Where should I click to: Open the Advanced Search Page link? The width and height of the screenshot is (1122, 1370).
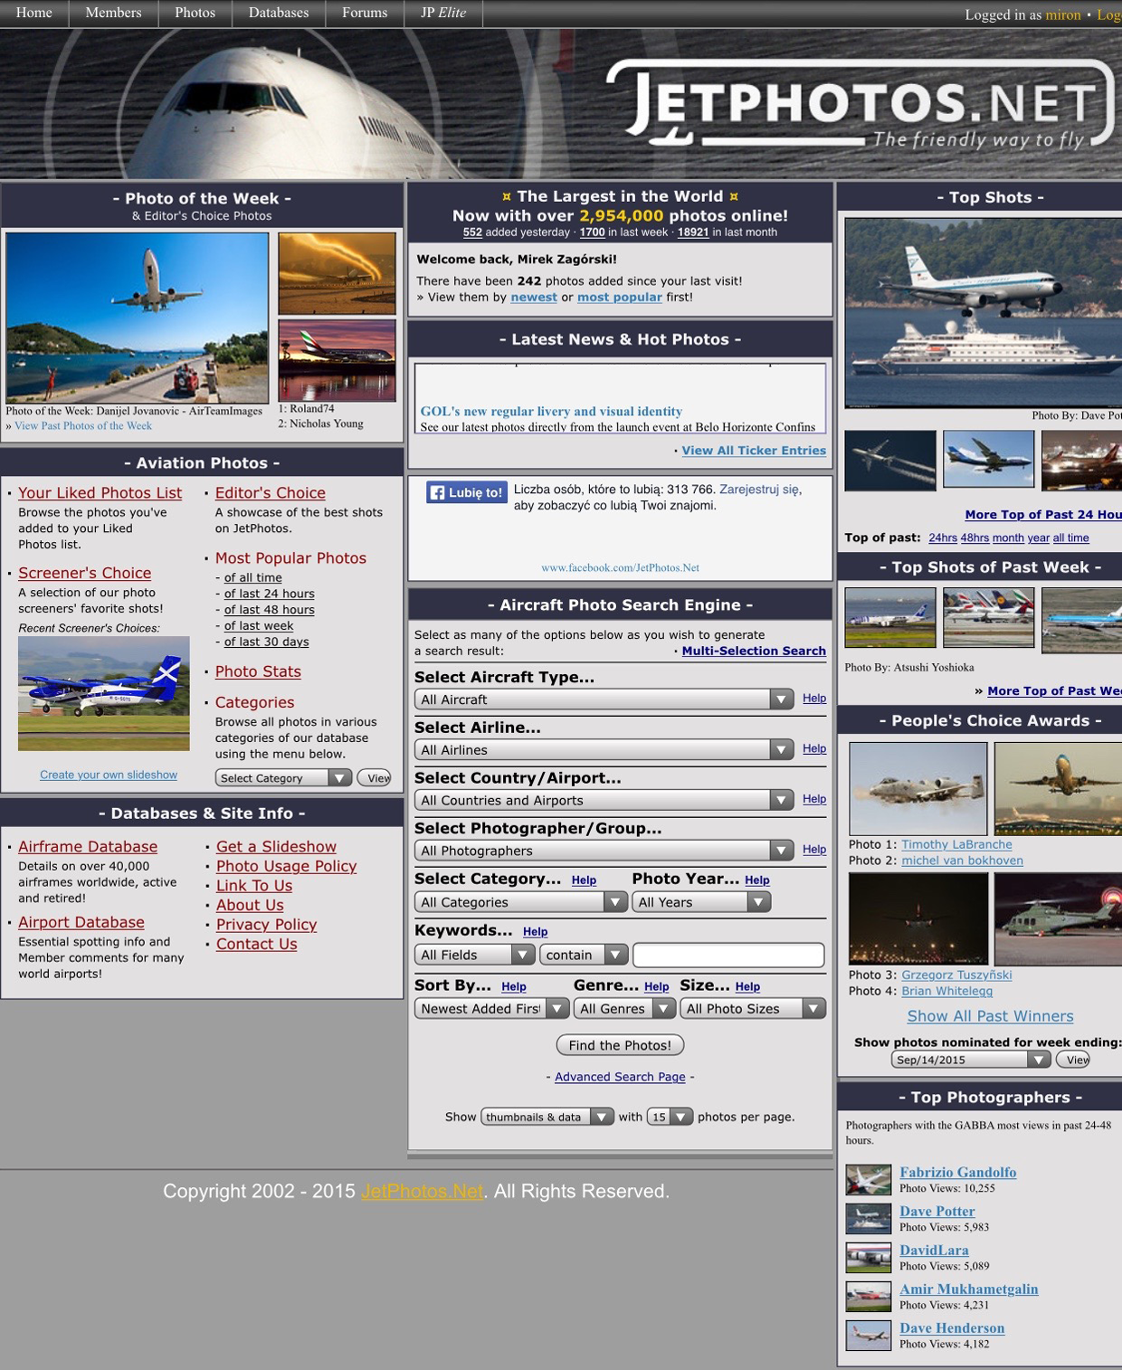(x=620, y=1077)
